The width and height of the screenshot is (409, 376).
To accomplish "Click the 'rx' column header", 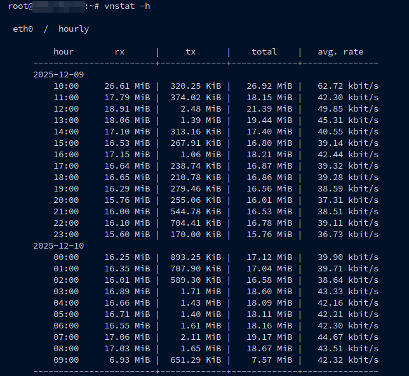I will 119,52.
